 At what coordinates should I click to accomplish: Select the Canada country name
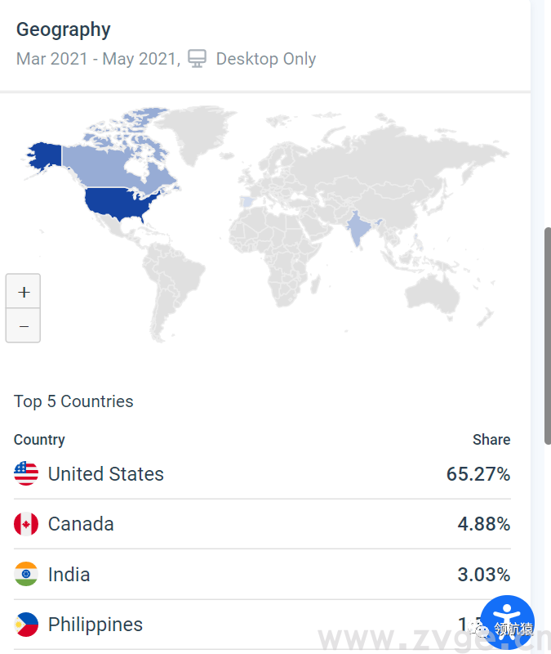coord(81,524)
